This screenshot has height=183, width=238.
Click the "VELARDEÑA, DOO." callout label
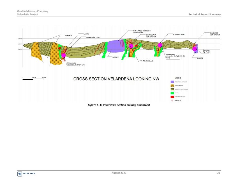point(93,37)
